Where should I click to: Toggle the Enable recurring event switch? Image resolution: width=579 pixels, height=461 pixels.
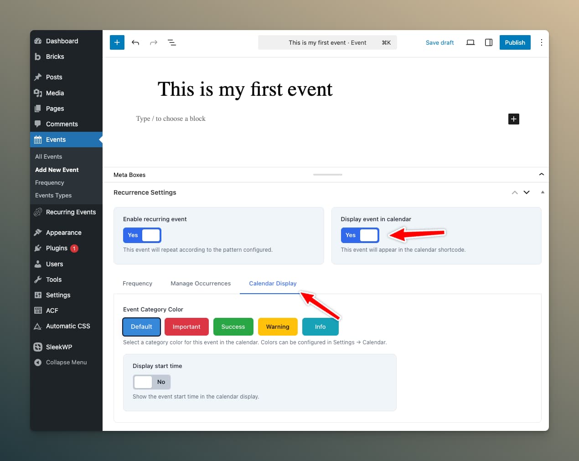coord(142,235)
